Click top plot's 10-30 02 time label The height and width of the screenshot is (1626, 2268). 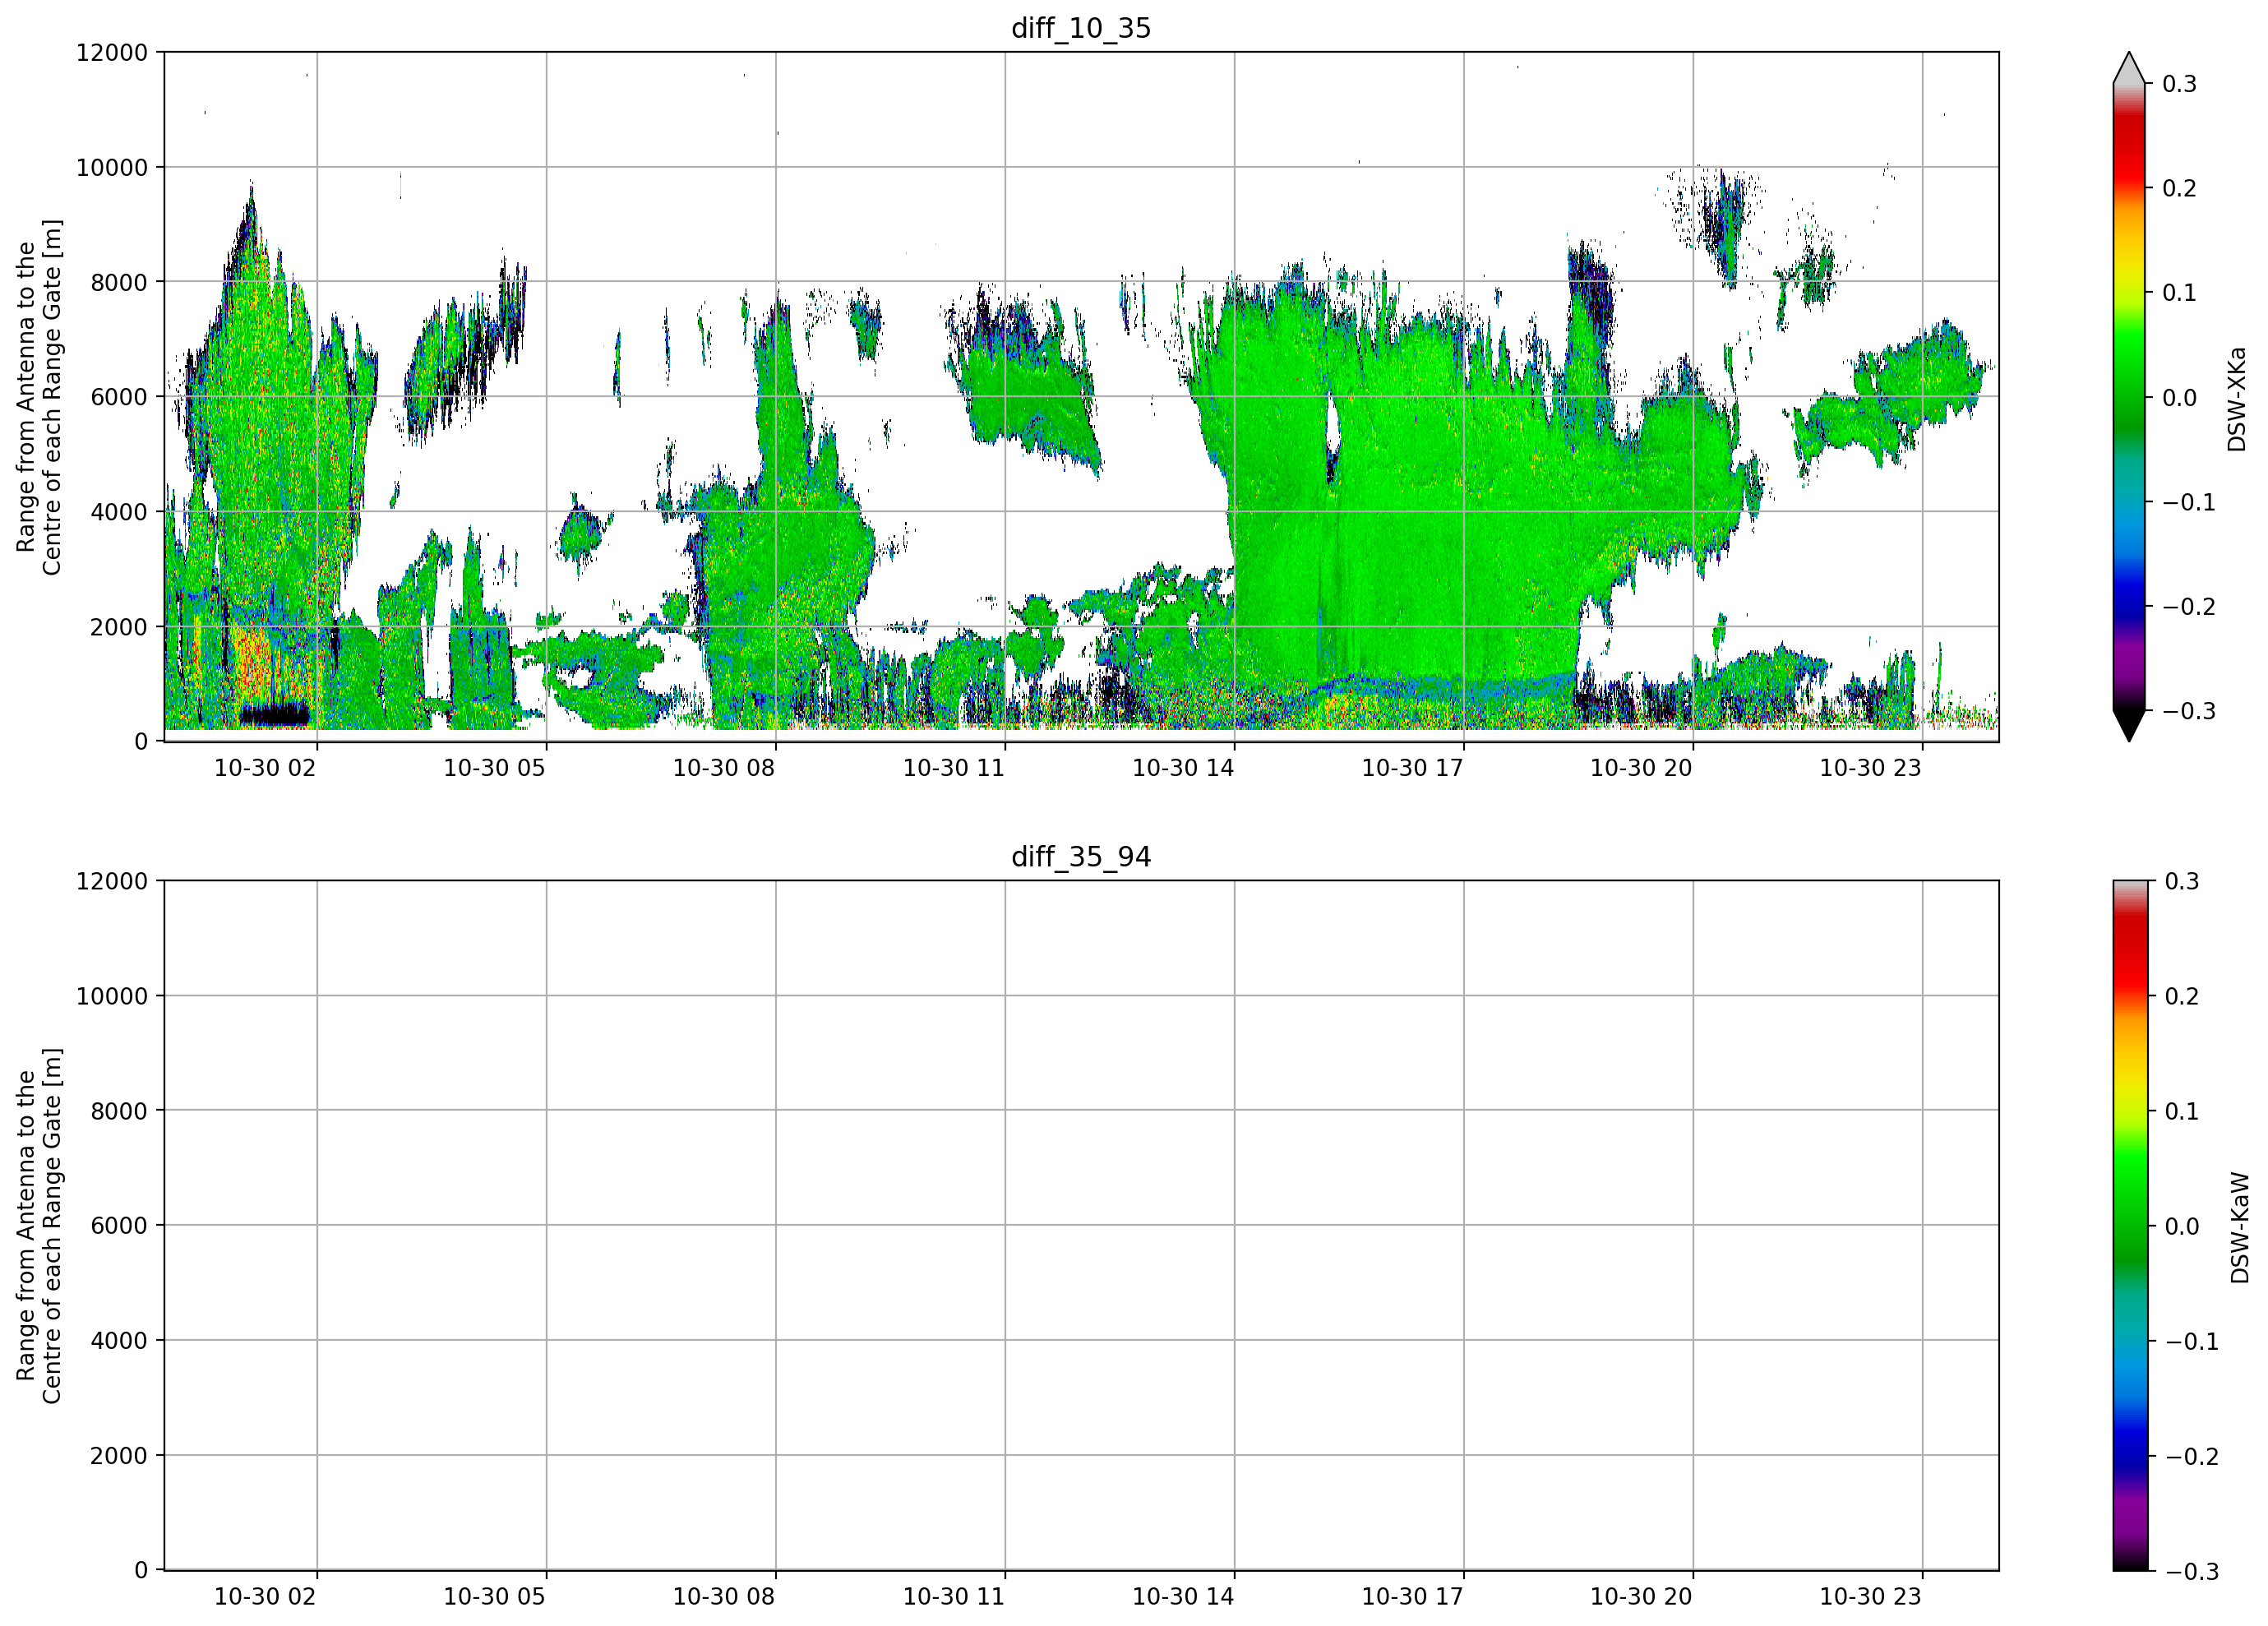265,768
